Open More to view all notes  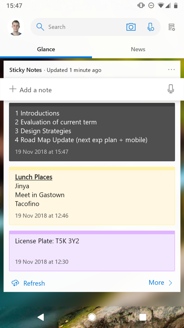tap(157, 283)
